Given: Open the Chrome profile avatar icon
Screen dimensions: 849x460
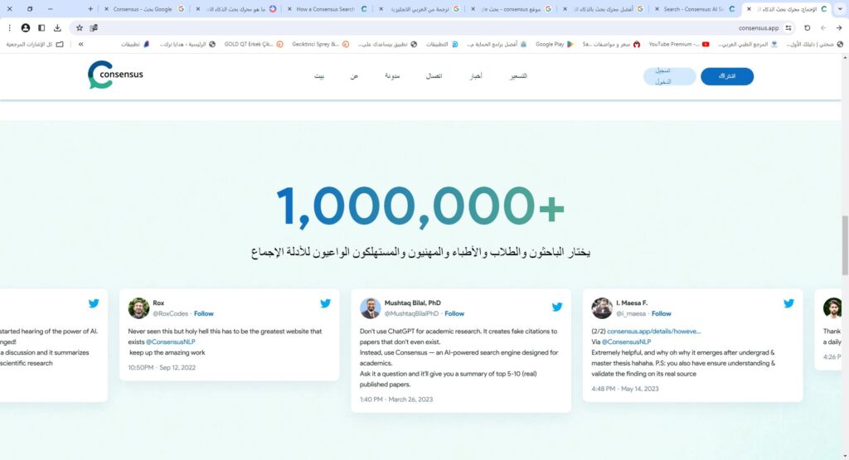Looking at the screenshot, I should pyautogui.click(x=26, y=27).
